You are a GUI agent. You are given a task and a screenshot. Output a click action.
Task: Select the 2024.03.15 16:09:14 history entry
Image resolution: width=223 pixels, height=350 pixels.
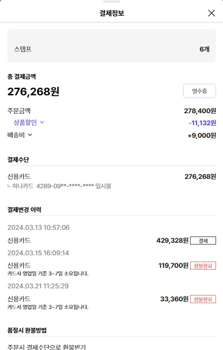(x=38, y=253)
